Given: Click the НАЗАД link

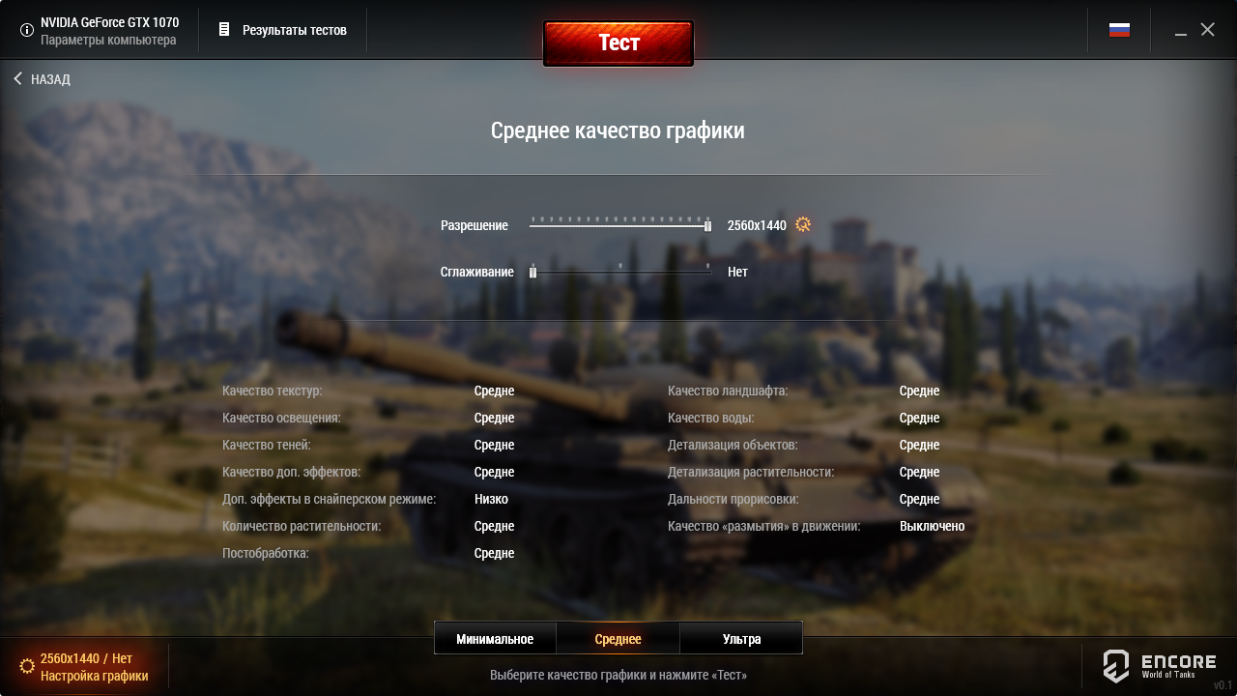Looking at the screenshot, I should coord(50,79).
